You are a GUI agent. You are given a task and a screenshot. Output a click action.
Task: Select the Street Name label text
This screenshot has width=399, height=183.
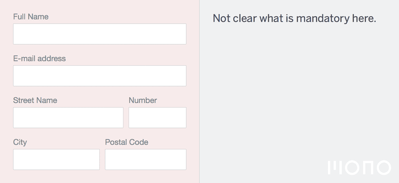[35, 100]
